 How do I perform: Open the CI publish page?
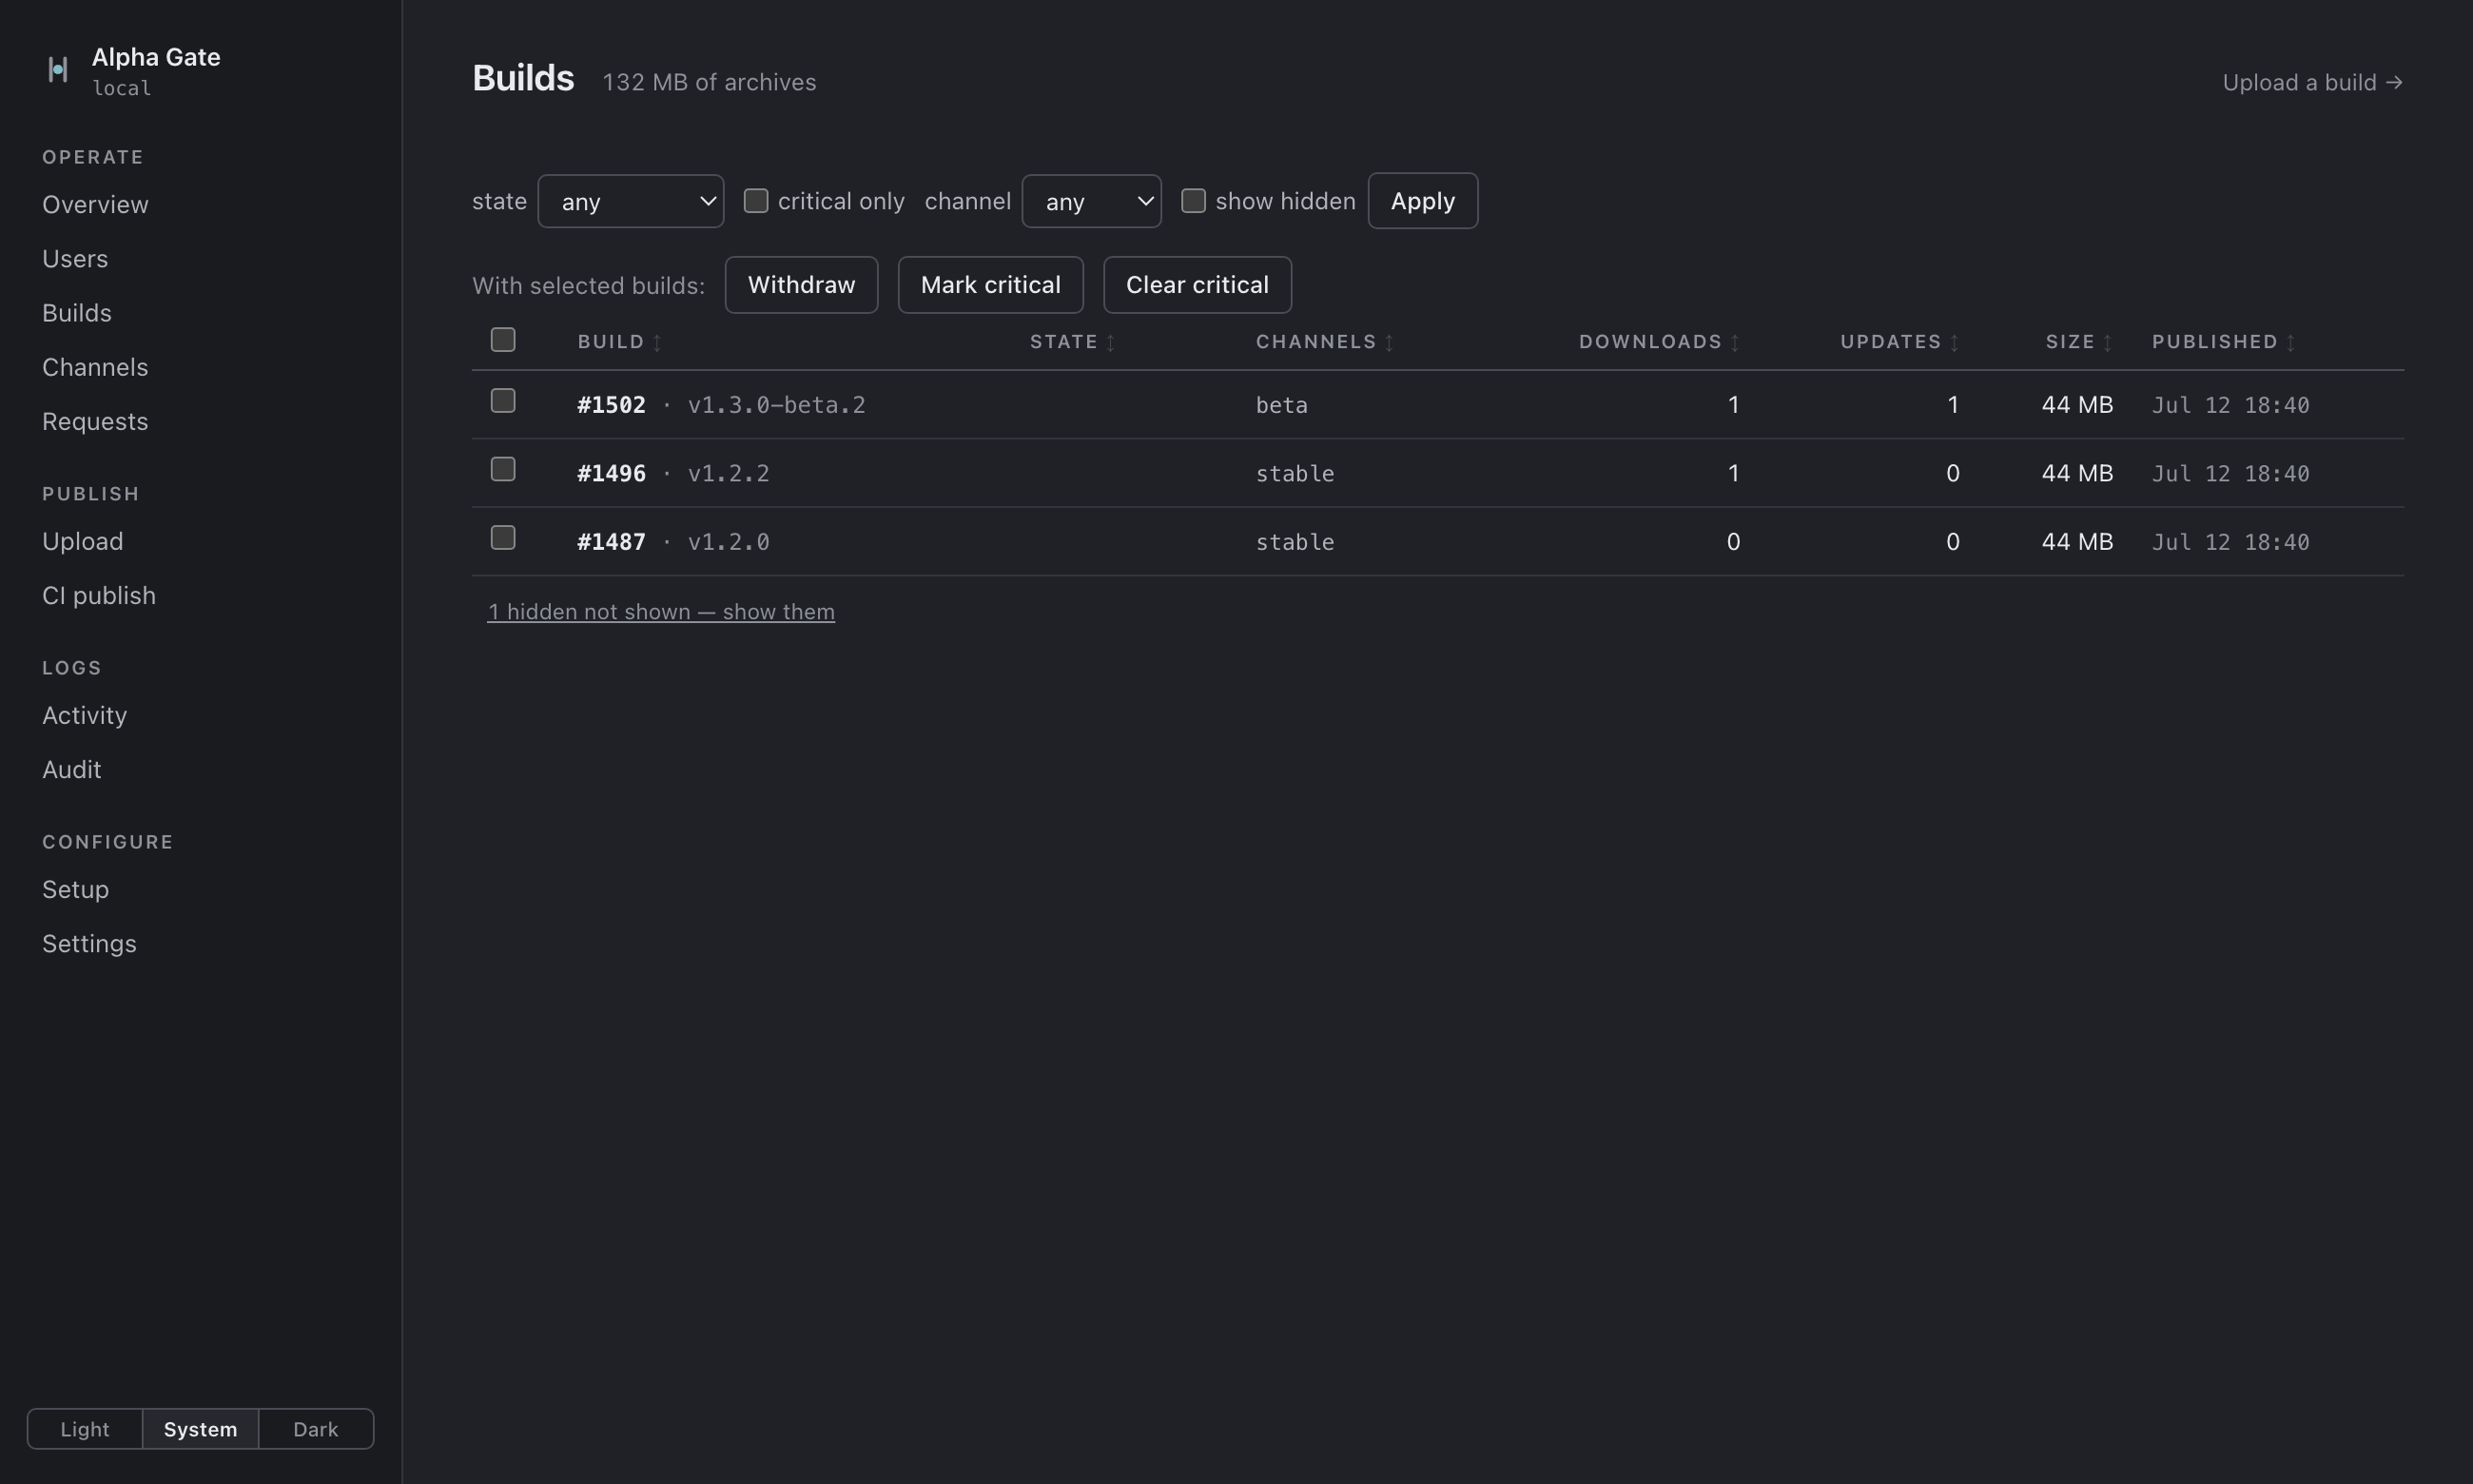pyautogui.click(x=99, y=596)
